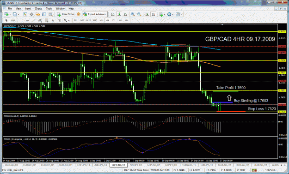
Task: Open the Window menu
Action: click(60, 9)
